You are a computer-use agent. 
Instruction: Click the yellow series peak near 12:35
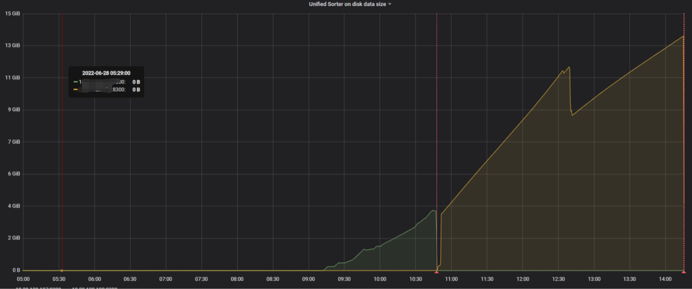pyautogui.click(x=568, y=67)
